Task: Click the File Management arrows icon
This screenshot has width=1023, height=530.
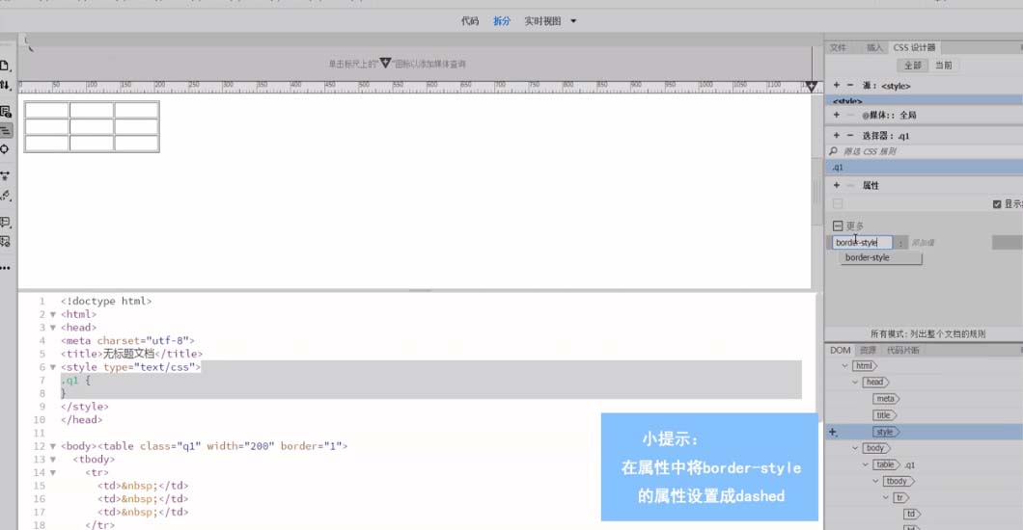Action: [x=5, y=86]
